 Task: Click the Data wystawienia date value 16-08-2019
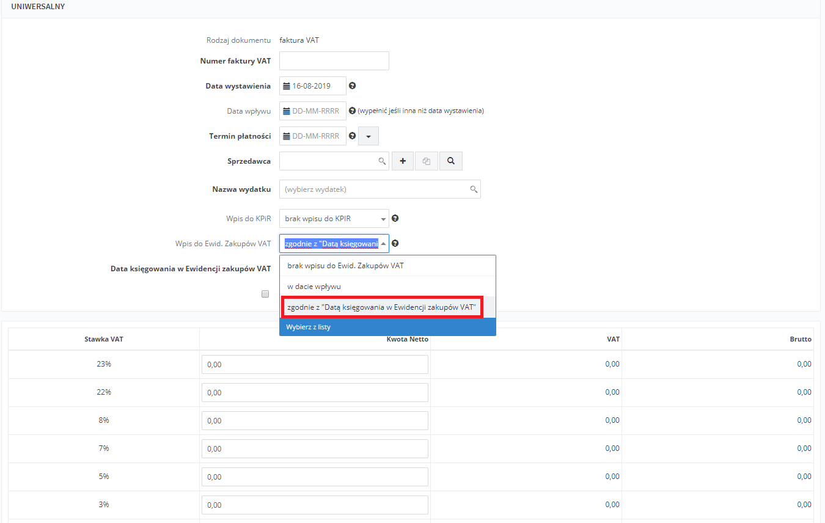click(x=312, y=86)
